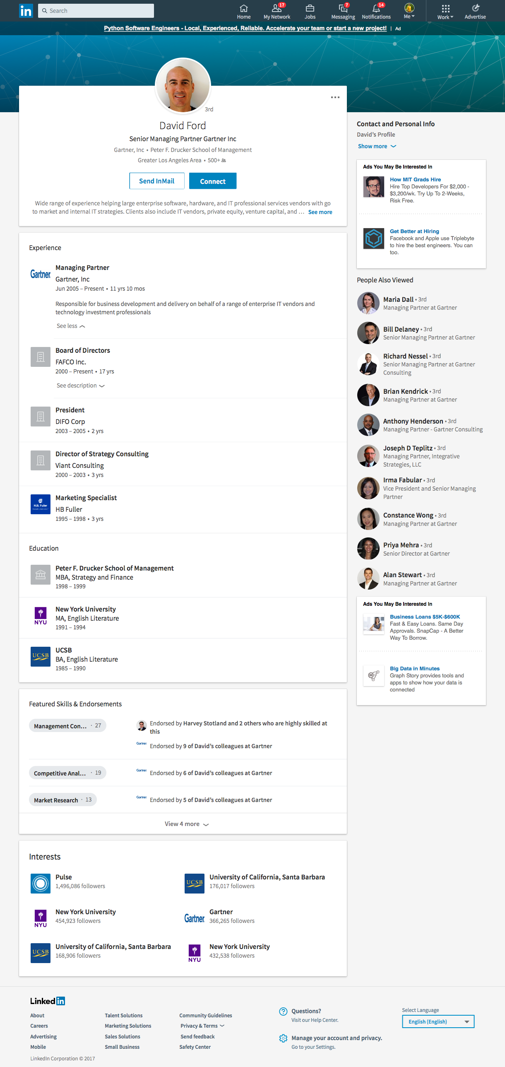Open the English language selector dropdown

coord(438,1021)
